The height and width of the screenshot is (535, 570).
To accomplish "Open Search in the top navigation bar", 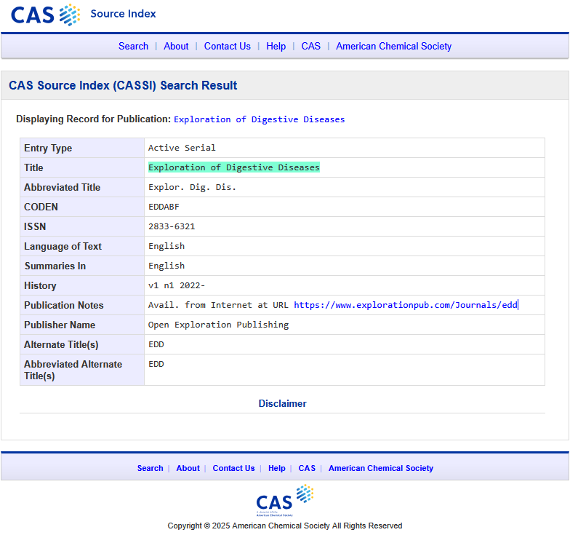I will (134, 47).
